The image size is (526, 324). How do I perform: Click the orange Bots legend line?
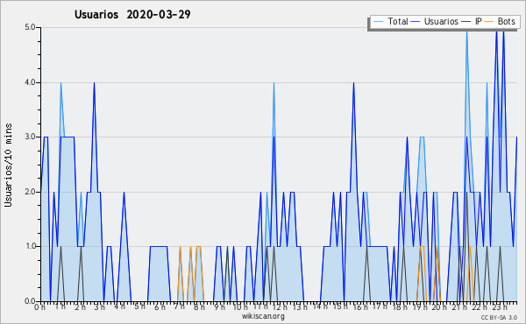(x=490, y=22)
